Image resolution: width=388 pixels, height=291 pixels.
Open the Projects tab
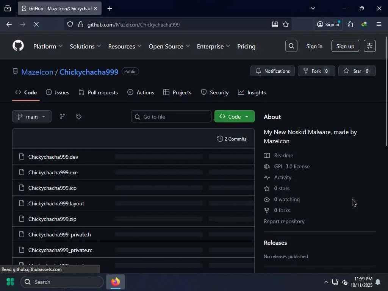click(x=177, y=92)
